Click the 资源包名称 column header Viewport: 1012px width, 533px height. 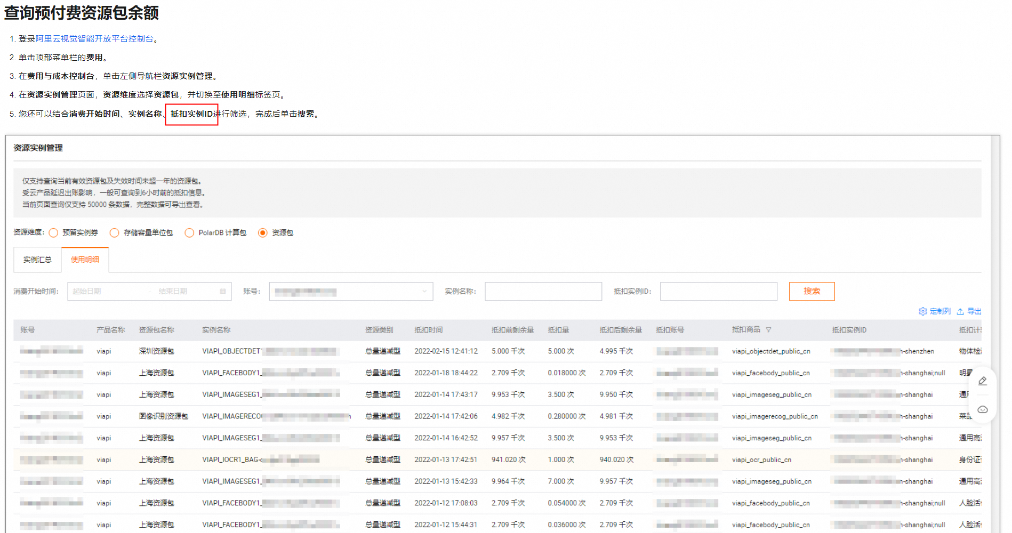pos(157,330)
